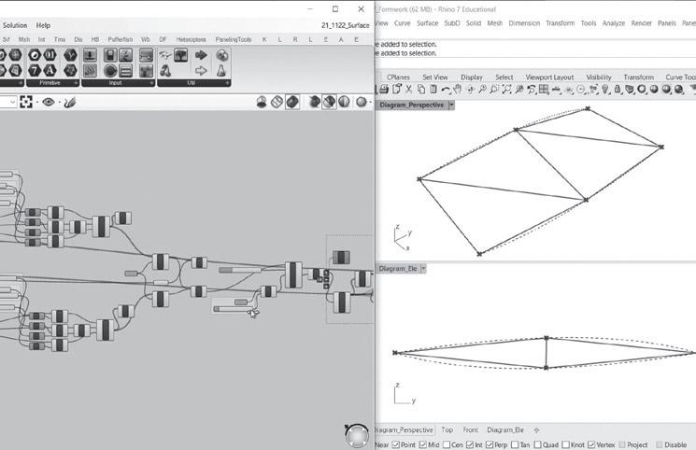The height and width of the screenshot is (450, 696).
Task: Open the Surface menu in Rhino
Action: coord(428,23)
